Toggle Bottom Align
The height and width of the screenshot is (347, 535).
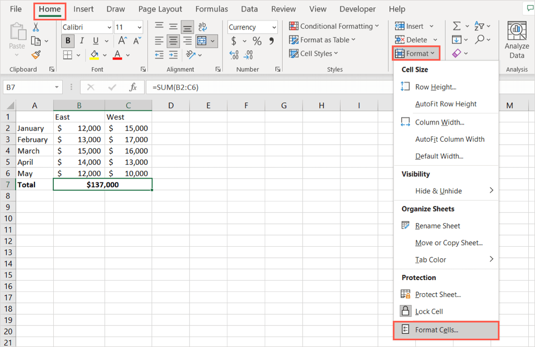pos(188,27)
